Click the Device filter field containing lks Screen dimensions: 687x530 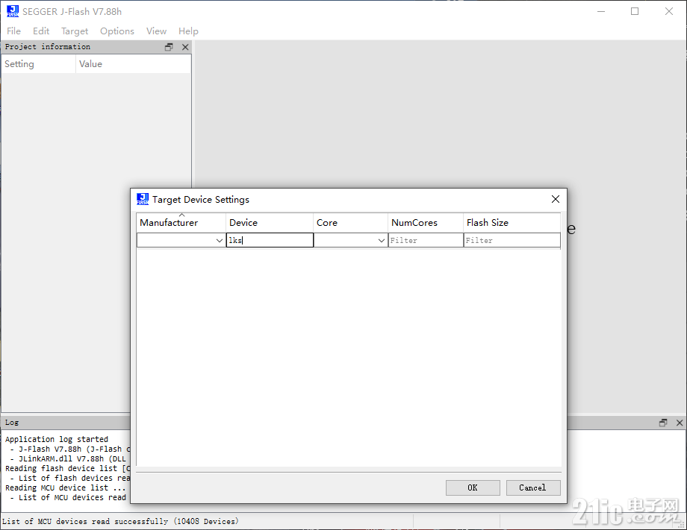click(270, 240)
